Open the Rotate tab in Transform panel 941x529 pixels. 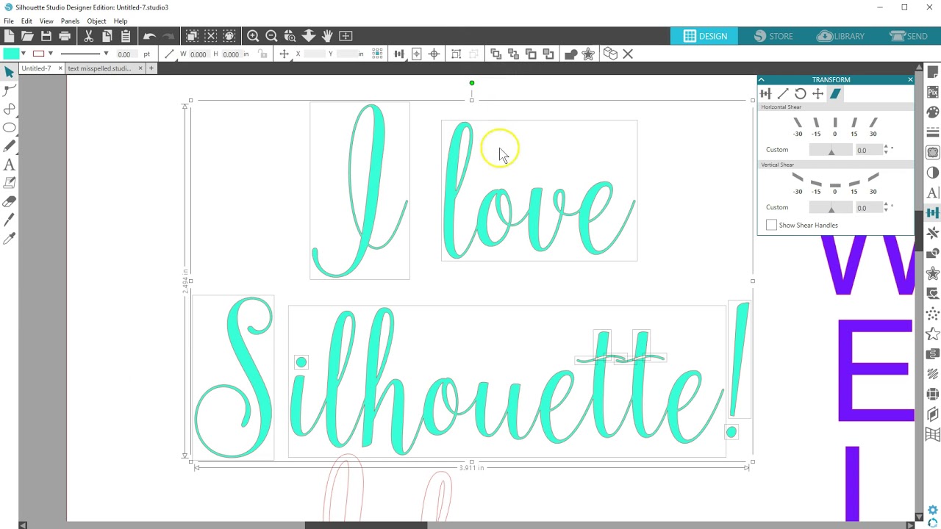800,93
